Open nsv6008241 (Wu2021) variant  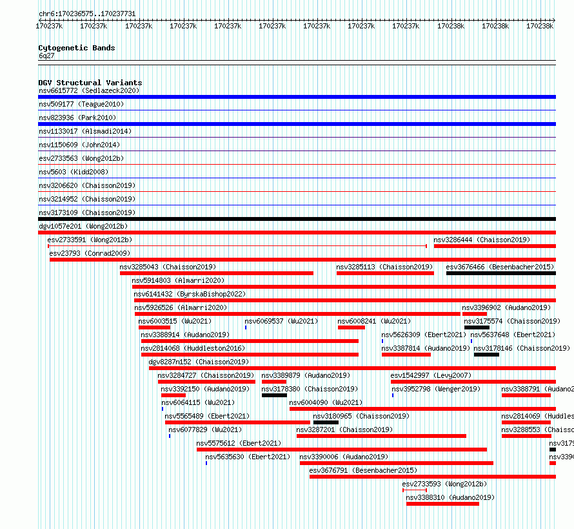(374, 321)
